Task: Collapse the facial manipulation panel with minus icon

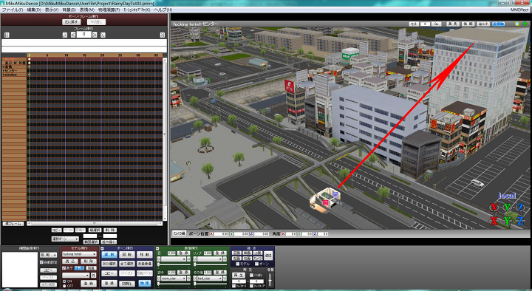Action: 158,249
